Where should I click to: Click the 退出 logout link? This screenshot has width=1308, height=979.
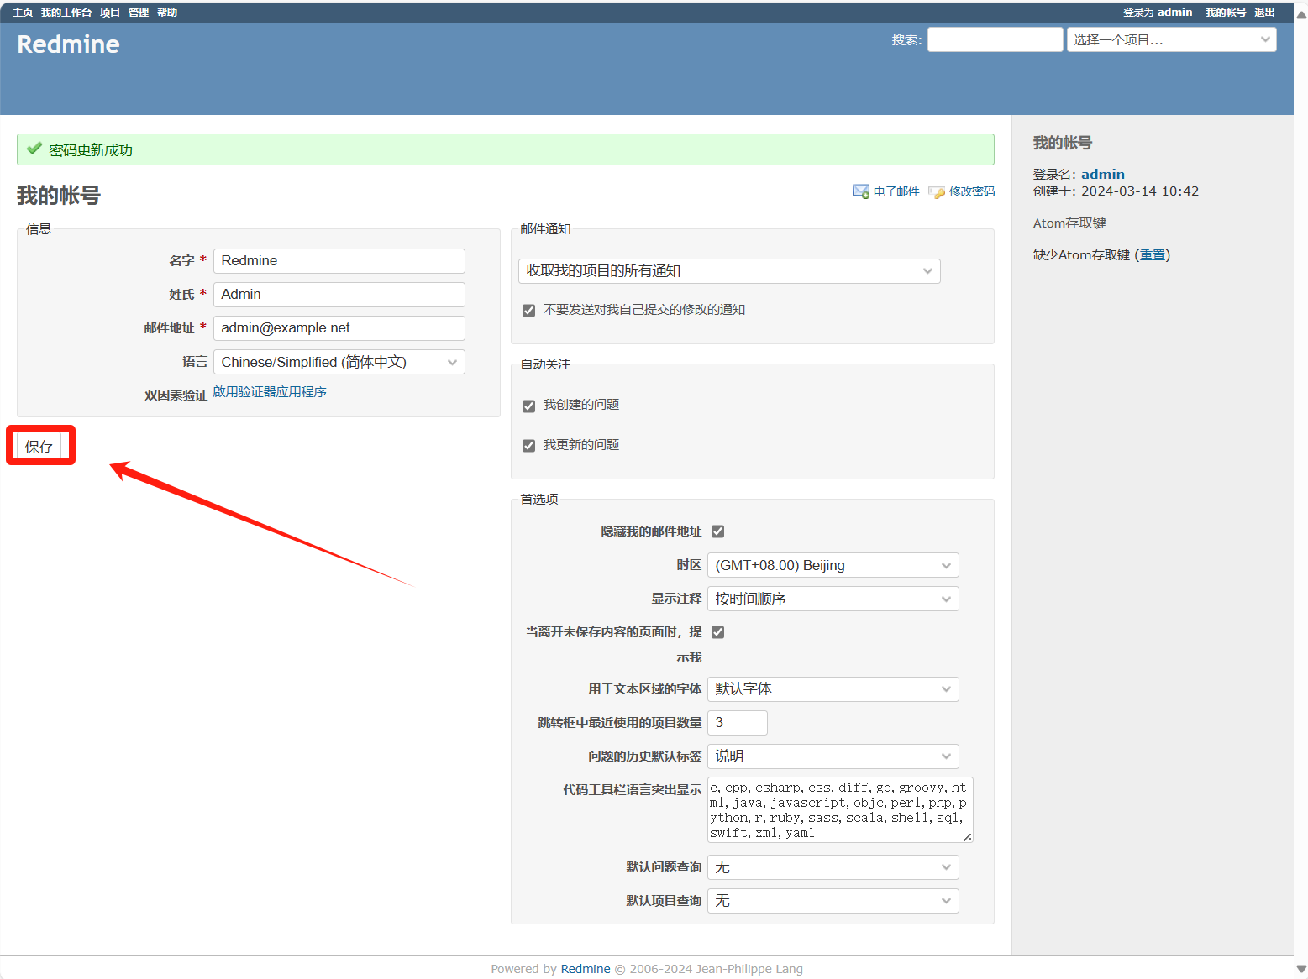(1264, 13)
